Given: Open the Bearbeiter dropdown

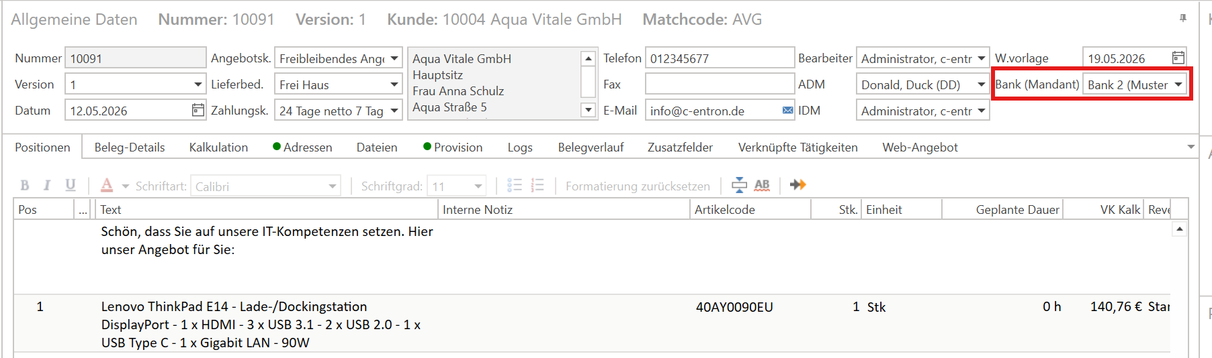Looking at the screenshot, I should coord(981,58).
